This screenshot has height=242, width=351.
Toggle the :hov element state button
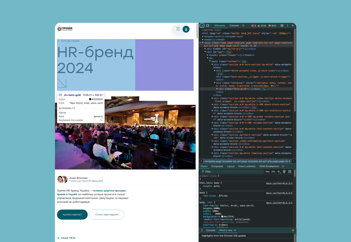point(267,171)
